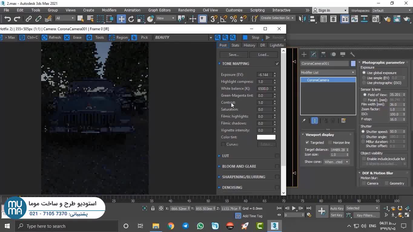Open the Utilities wrench panel icon

352,54
